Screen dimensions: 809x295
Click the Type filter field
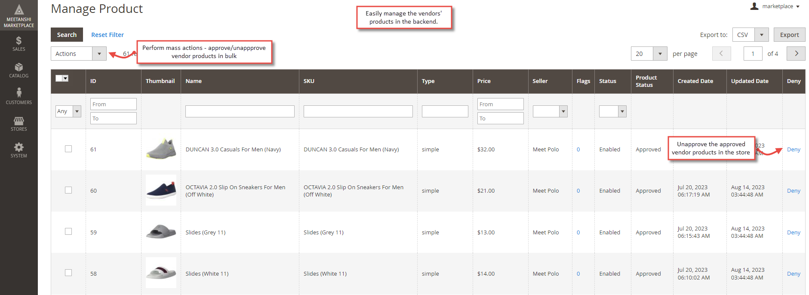[x=445, y=111]
